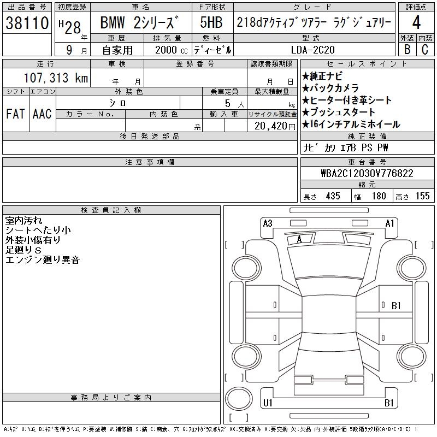Click the door shape value 5HB
This screenshot has height=437, width=437.
point(211,22)
